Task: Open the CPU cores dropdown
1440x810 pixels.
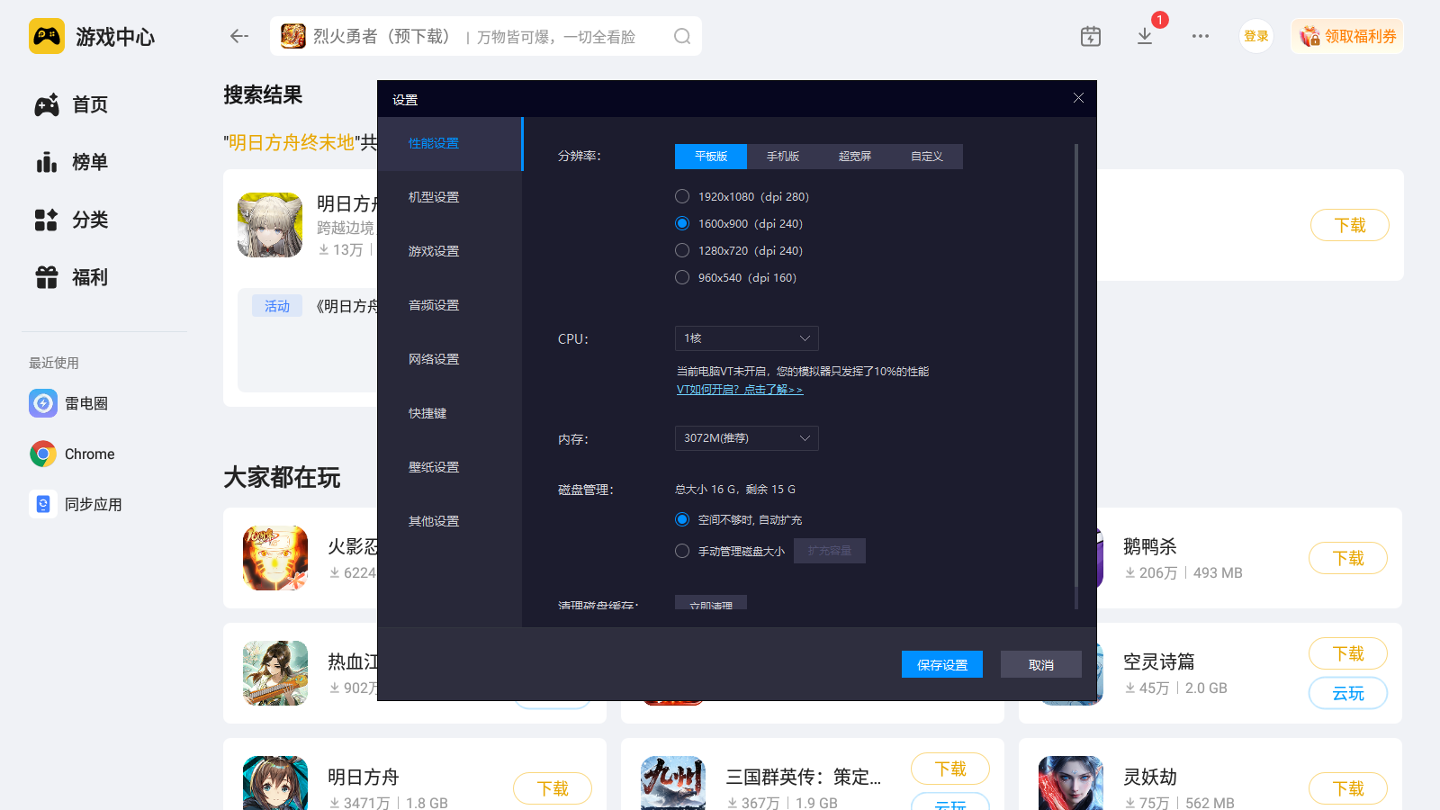Action: (747, 338)
